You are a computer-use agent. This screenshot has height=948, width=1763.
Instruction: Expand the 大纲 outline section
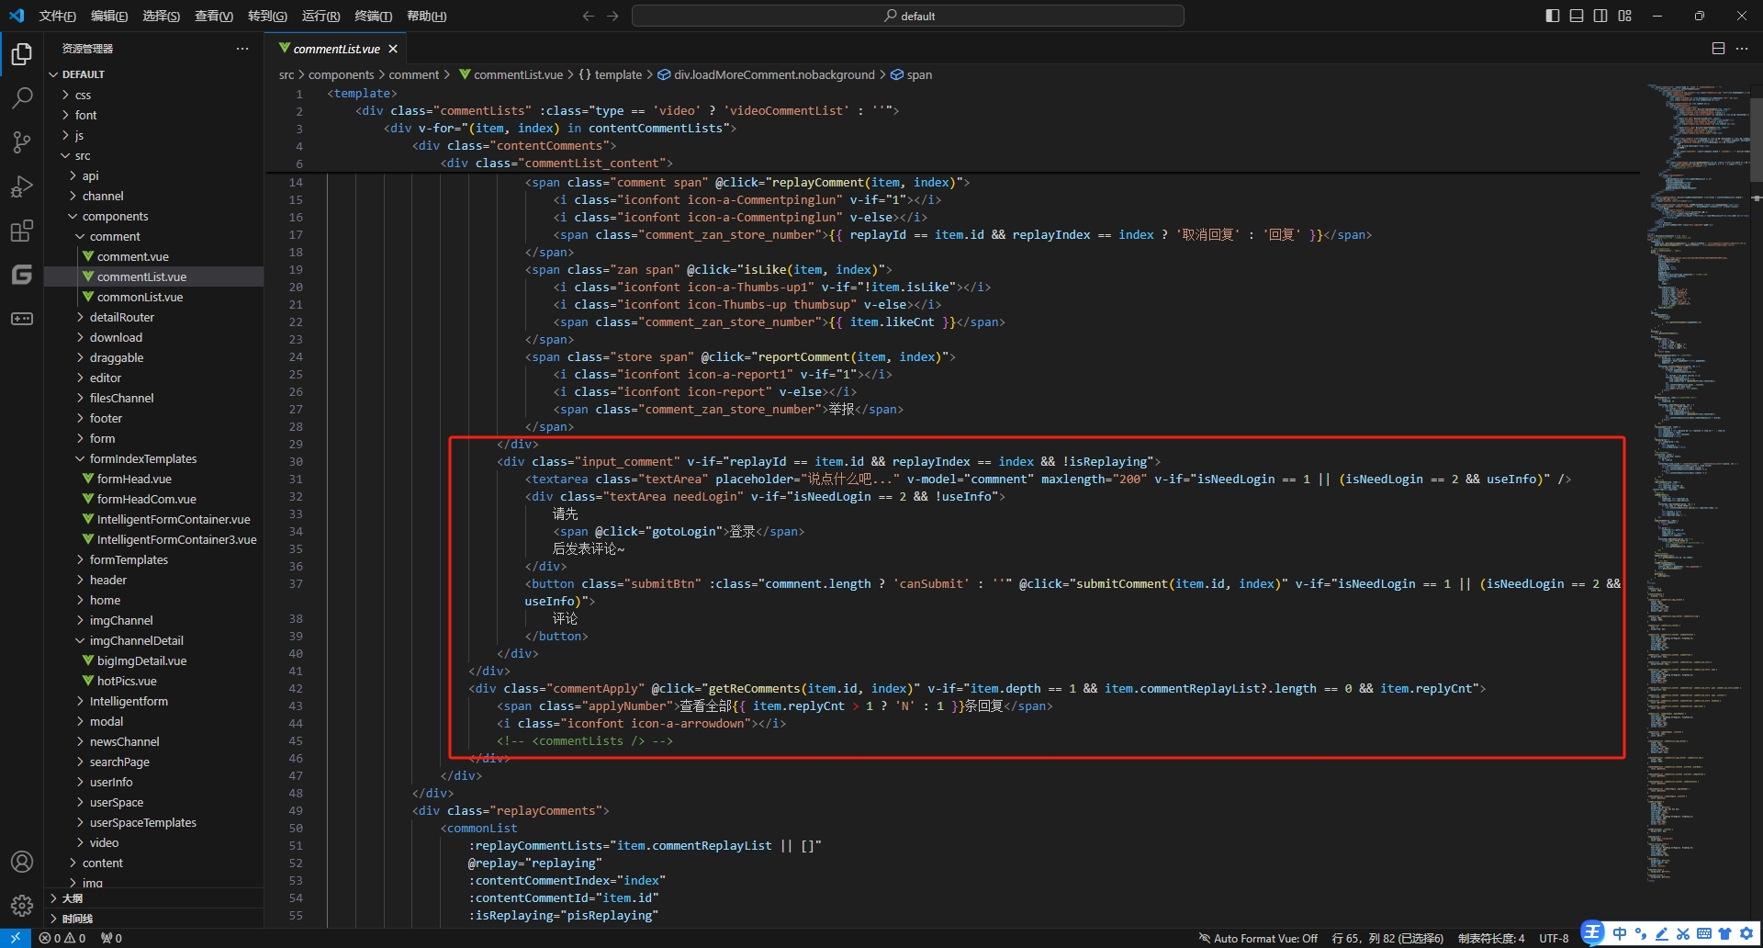(x=72, y=898)
